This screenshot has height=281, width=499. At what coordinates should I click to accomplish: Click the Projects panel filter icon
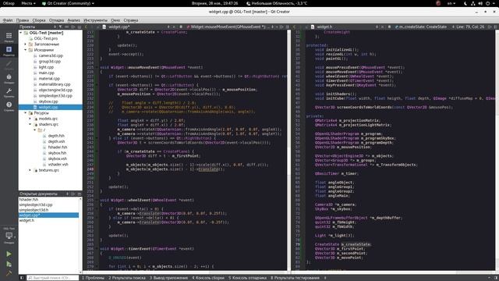pyautogui.click(x=60, y=27)
